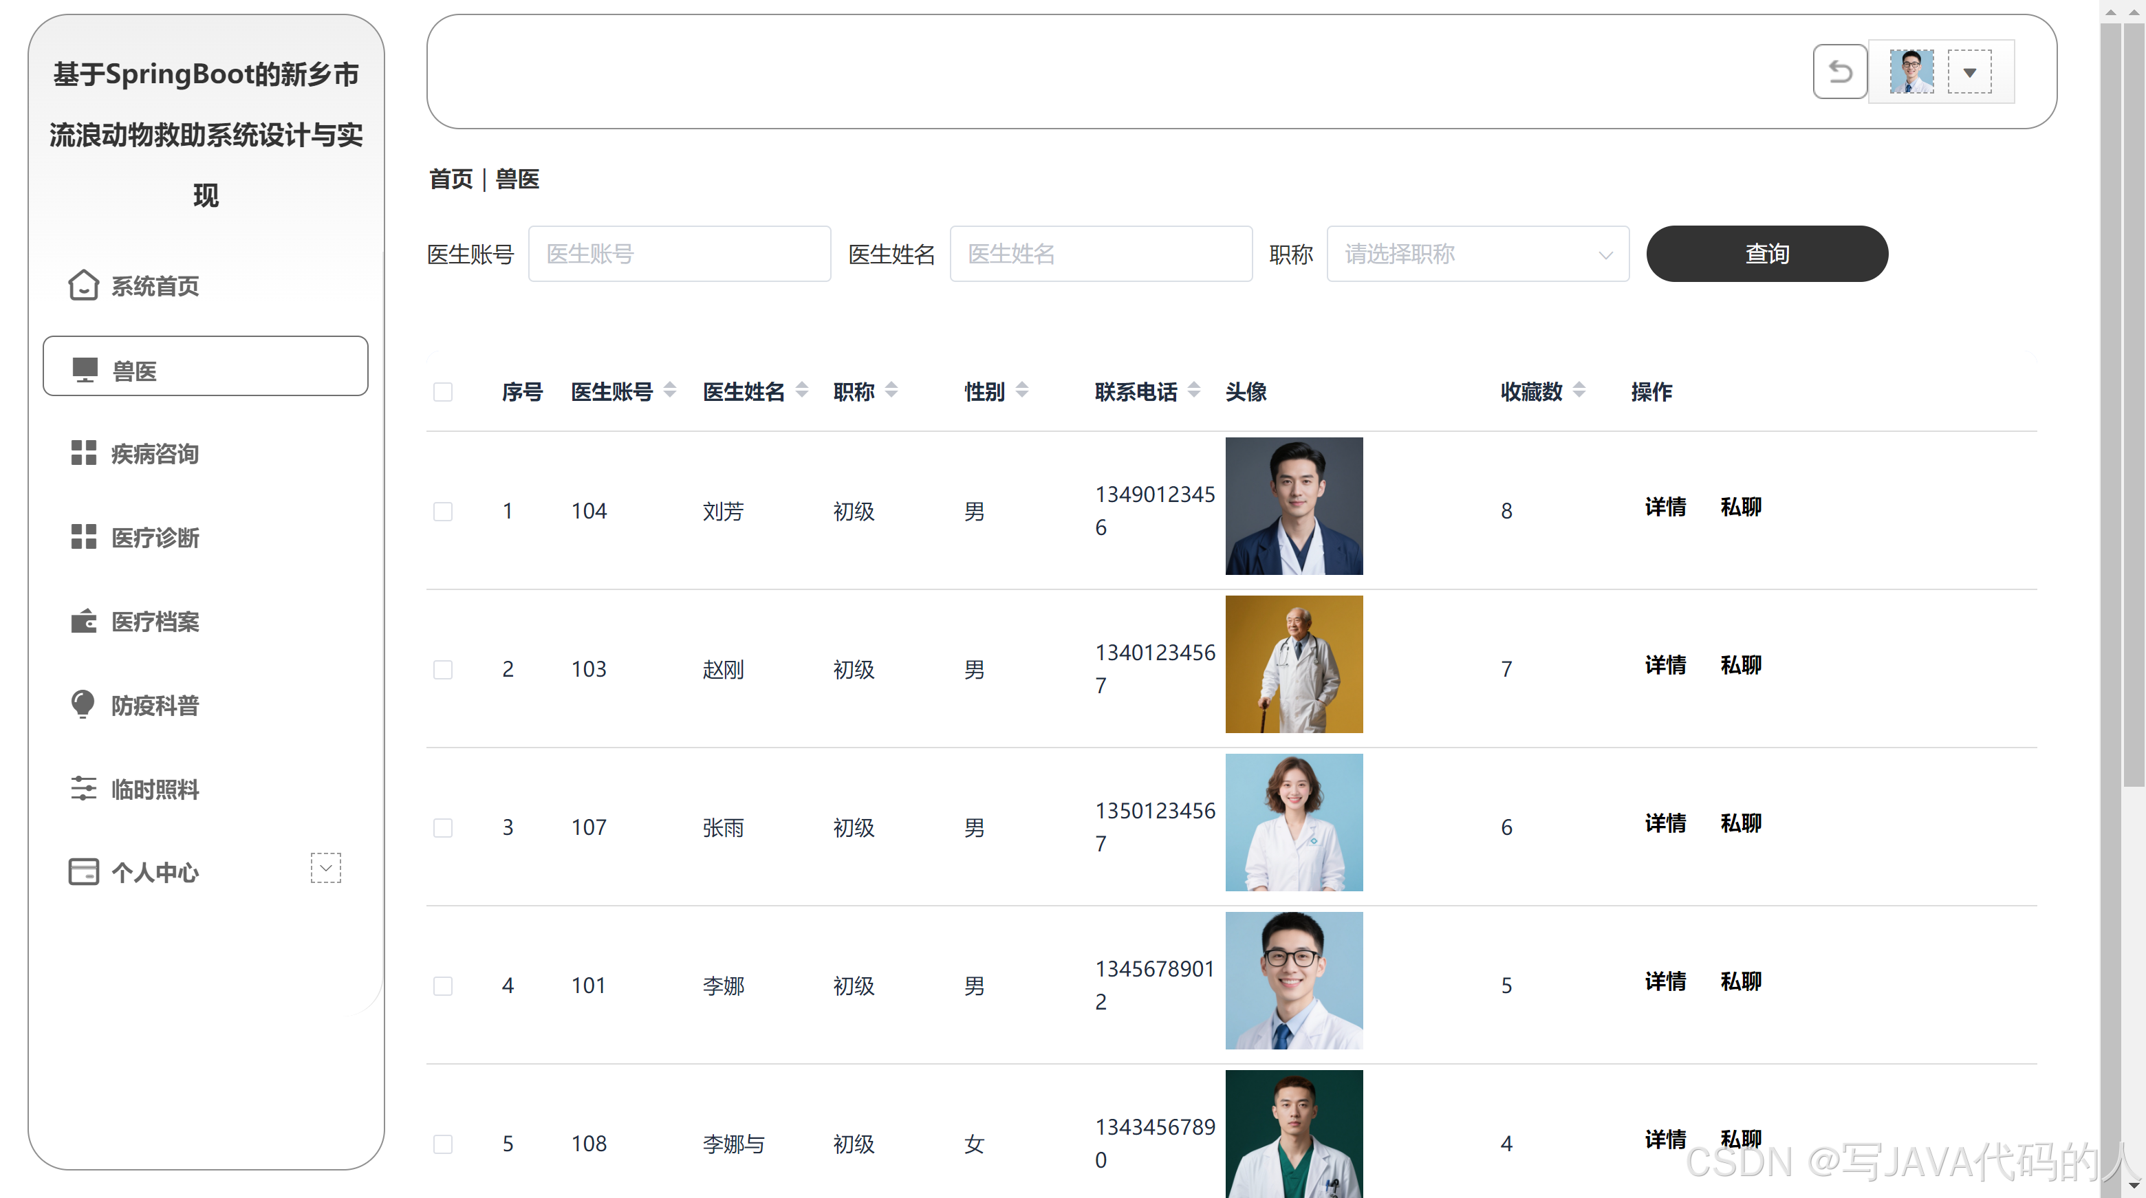Click the wallet icon beside 医疗档案
The image size is (2146, 1198).
click(83, 620)
